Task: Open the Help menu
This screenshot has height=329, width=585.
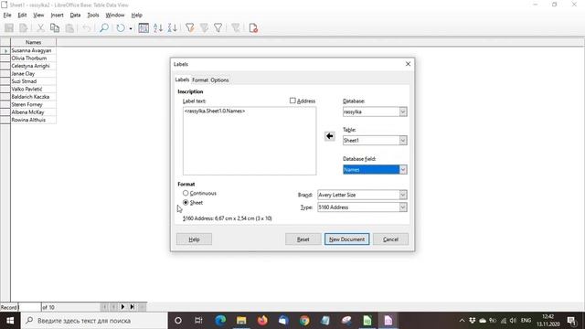Action: pos(136,15)
